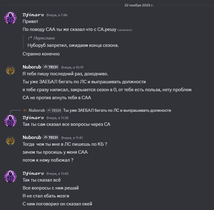Click the TECH tag on the 11:41 message
The image size is (214, 210).
click(51, 137)
